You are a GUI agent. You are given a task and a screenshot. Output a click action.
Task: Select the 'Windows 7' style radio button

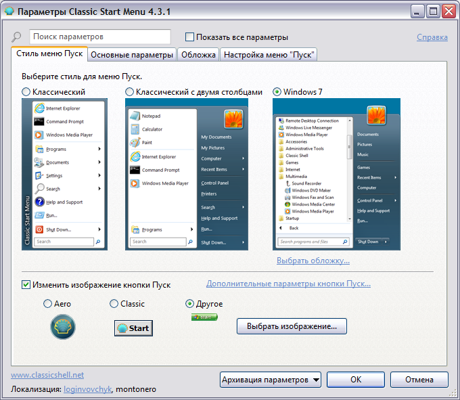277,92
